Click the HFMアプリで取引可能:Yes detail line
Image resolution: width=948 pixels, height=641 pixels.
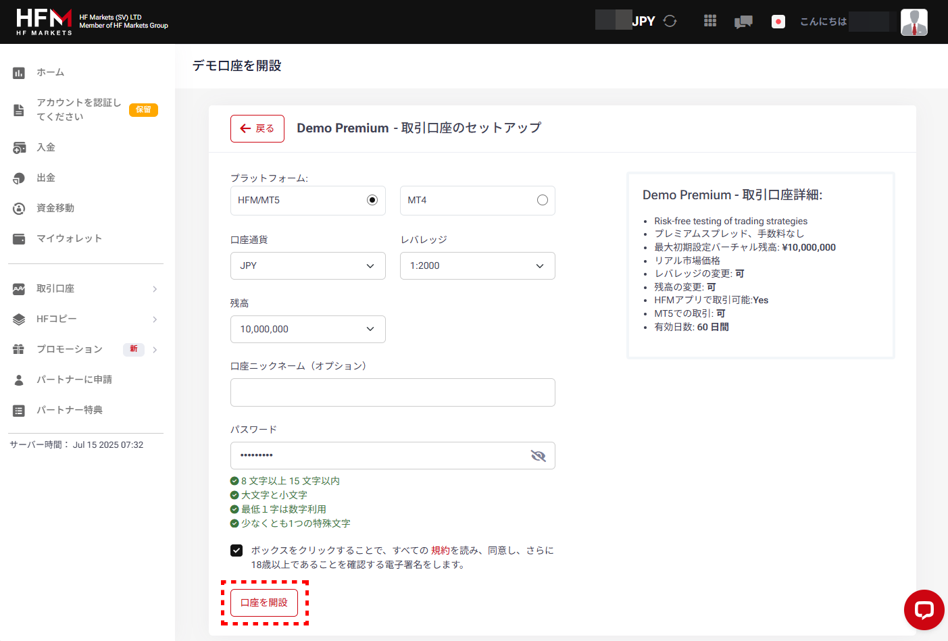(x=712, y=301)
